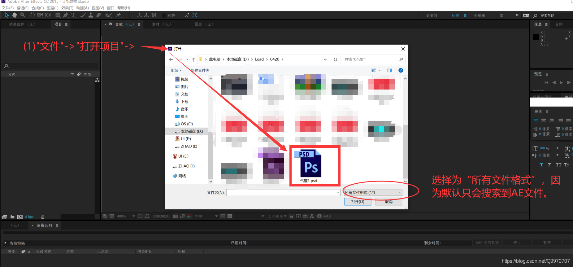Open the address path history dropdown

click(x=325, y=59)
